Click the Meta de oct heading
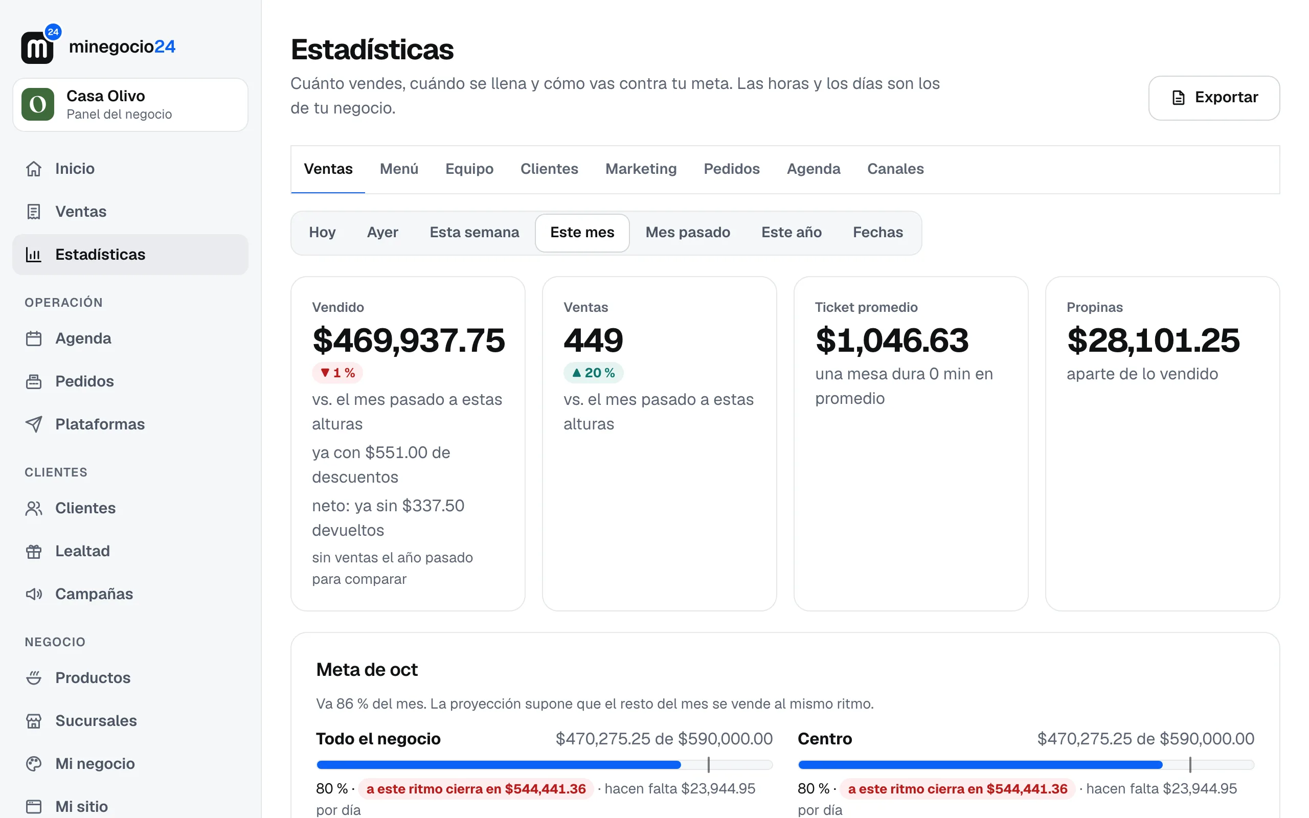1309x818 pixels. [367, 670]
